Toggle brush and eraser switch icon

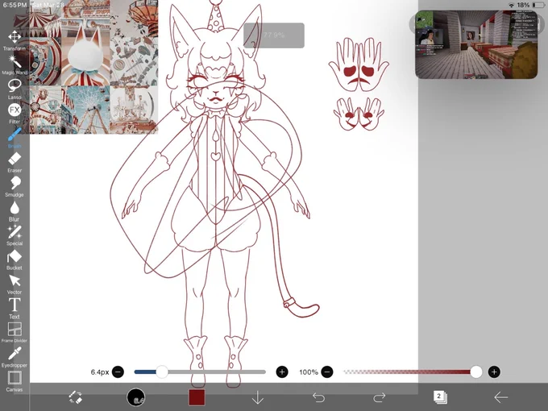pyautogui.click(x=75, y=397)
